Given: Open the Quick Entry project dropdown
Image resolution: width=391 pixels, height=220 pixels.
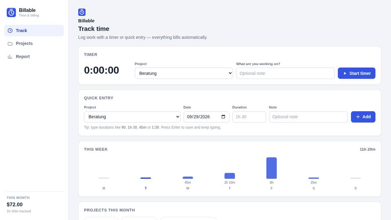Looking at the screenshot, I should pos(132,117).
